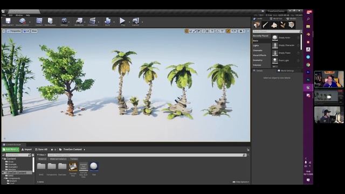
Task: Select the Paint mode brush icon
Action: (x=265, y=25)
